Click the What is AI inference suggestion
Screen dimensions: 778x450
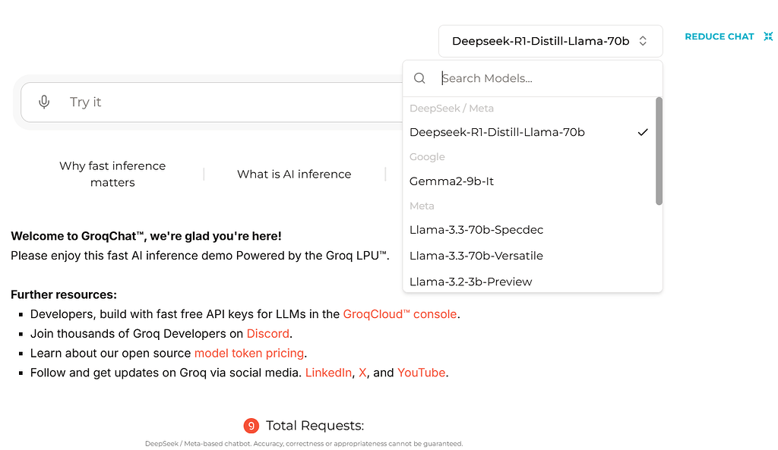point(294,174)
